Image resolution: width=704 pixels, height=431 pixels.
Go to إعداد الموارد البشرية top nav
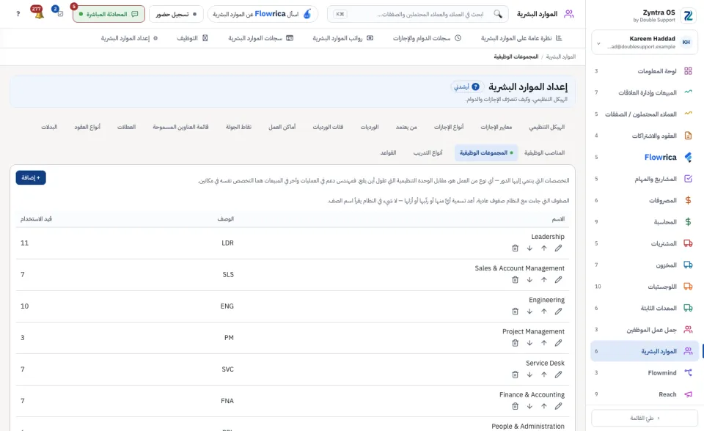coord(129,38)
